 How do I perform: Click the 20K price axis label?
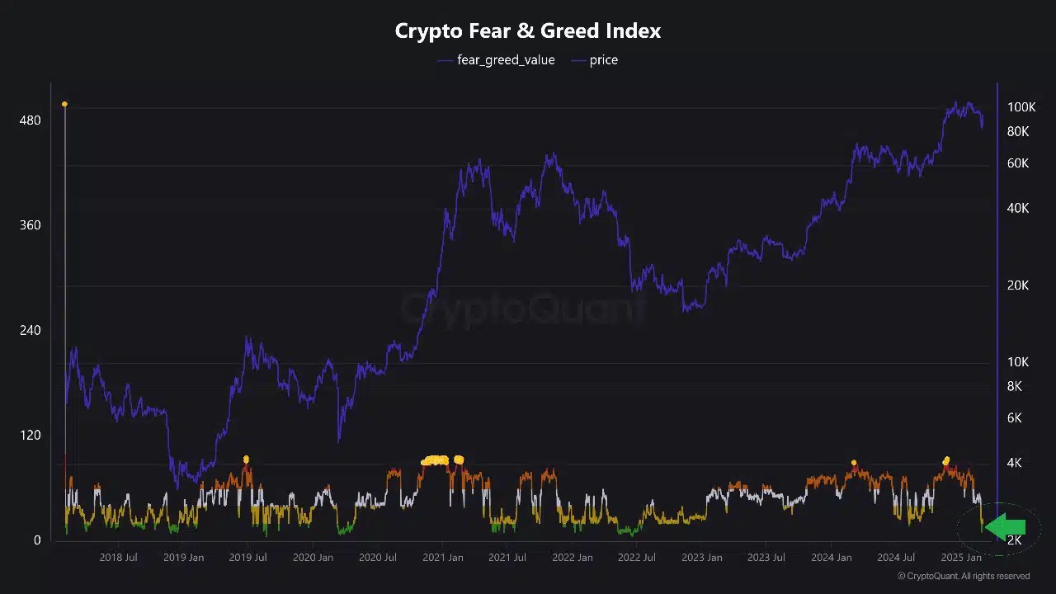coord(1017,285)
